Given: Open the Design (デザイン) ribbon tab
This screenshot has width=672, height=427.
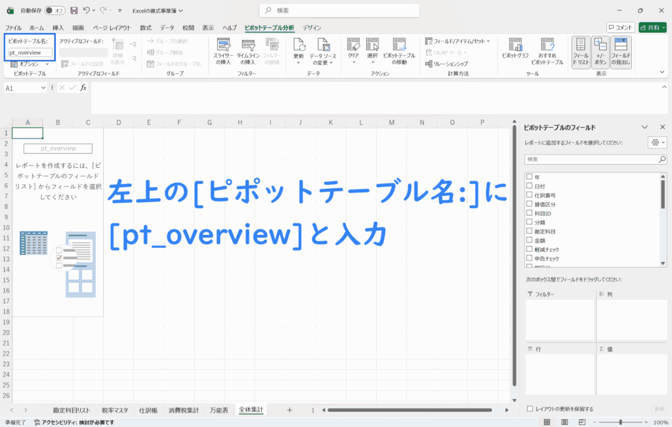Looking at the screenshot, I should pos(312,28).
